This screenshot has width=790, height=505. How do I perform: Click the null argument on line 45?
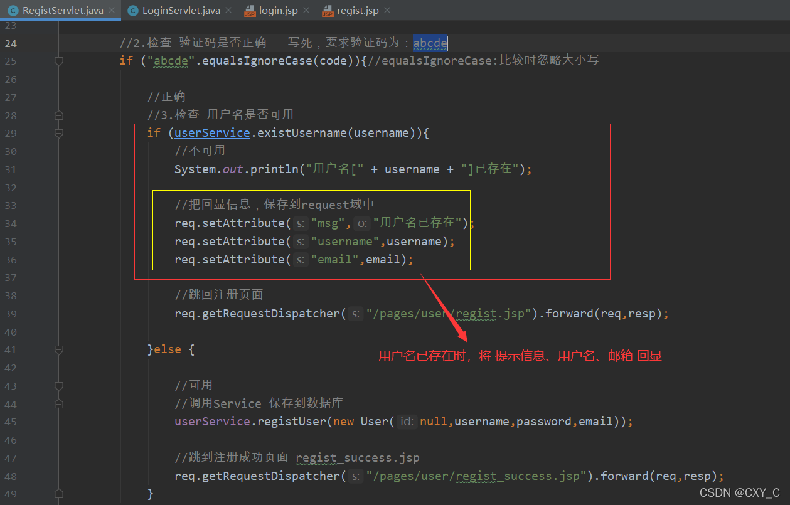pyautogui.click(x=434, y=422)
